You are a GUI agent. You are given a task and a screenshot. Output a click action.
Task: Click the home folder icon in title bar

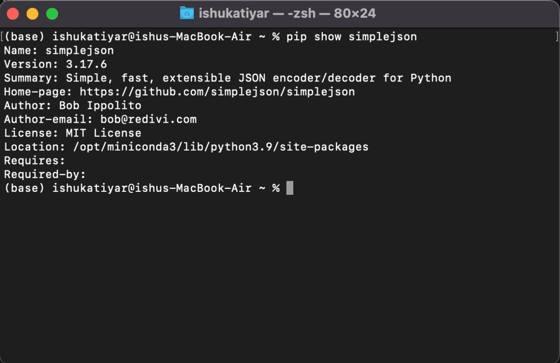187,14
